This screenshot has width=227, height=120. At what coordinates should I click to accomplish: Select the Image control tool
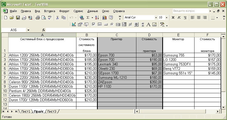pos(155,24)
